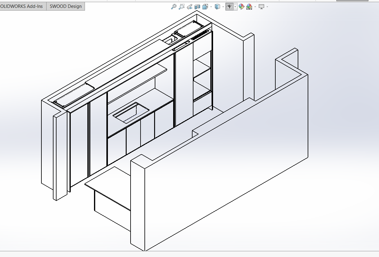Switch to the SWOOD Design tab
Viewport: 379px width, 257px height.
66,6
